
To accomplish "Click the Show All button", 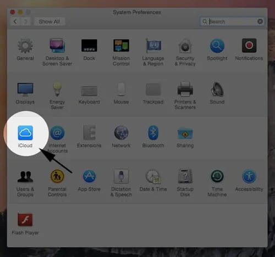I will [50, 21].
